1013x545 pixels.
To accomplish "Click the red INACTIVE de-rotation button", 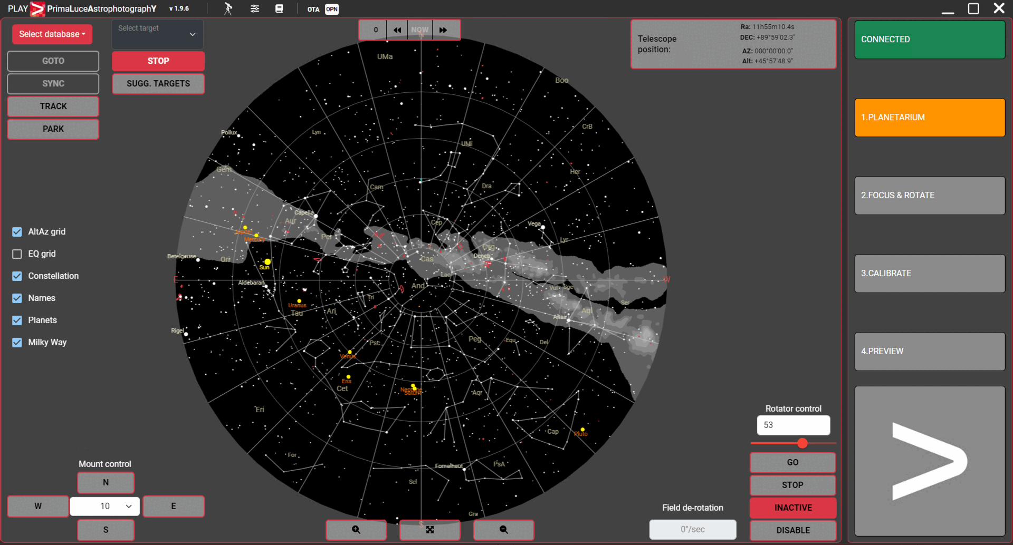I will tap(792, 508).
